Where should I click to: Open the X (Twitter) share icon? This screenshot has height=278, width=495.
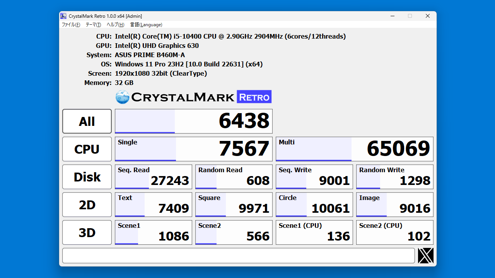(x=425, y=256)
